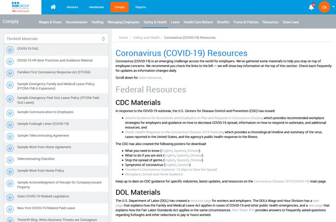Go to Wages & Hours section

(50, 22)
